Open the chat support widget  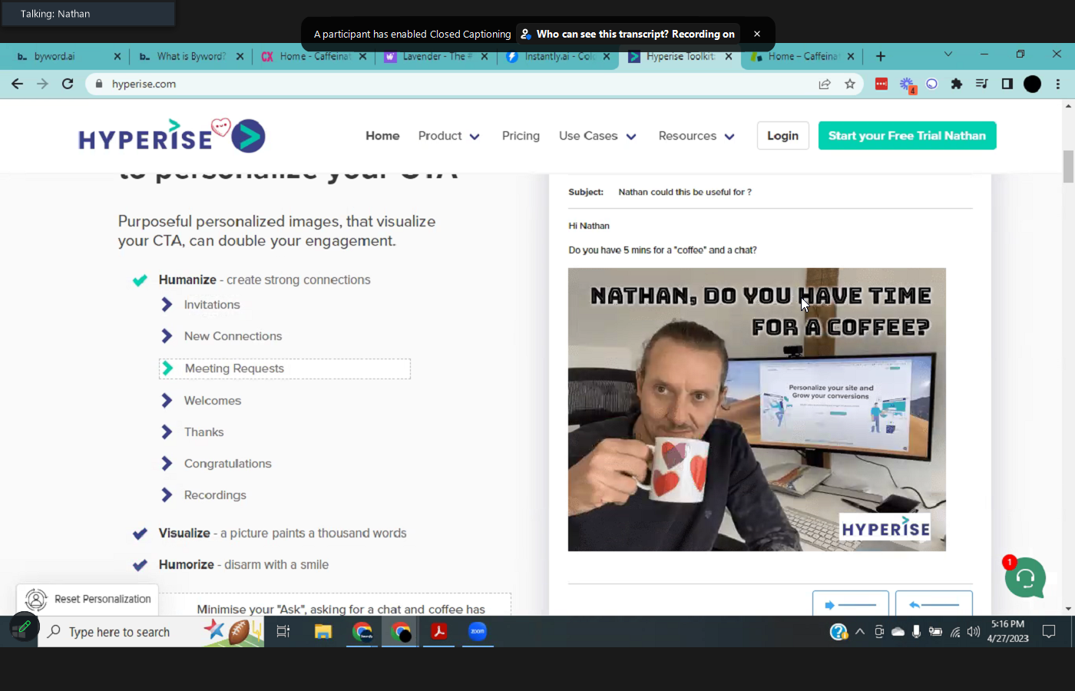click(1025, 577)
